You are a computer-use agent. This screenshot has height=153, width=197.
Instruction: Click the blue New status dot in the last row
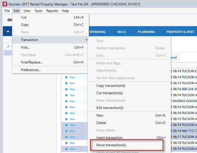[x=66, y=149]
